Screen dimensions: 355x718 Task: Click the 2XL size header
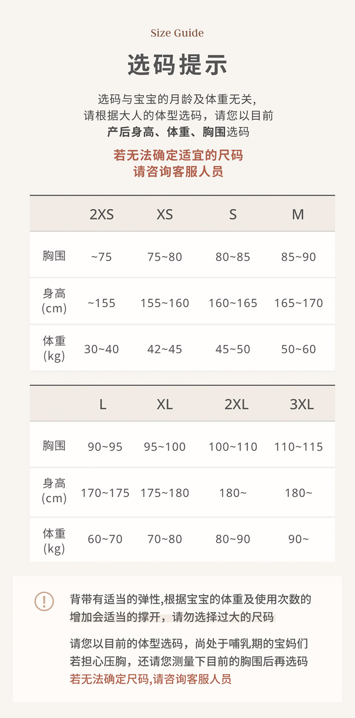[236, 404]
